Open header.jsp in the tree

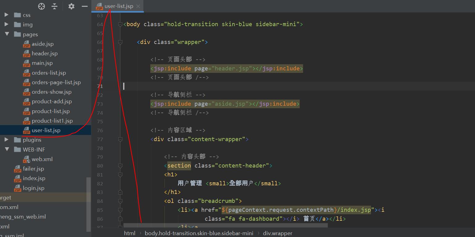[x=44, y=53]
